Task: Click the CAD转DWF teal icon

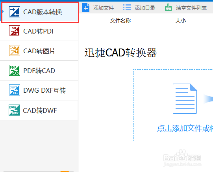Action: 14,110
